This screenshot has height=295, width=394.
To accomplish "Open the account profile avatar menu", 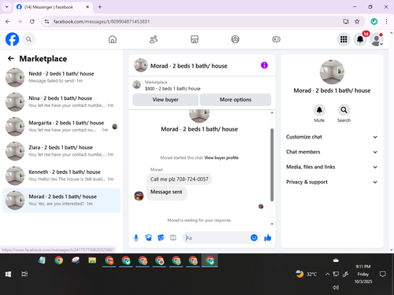I will click(377, 39).
